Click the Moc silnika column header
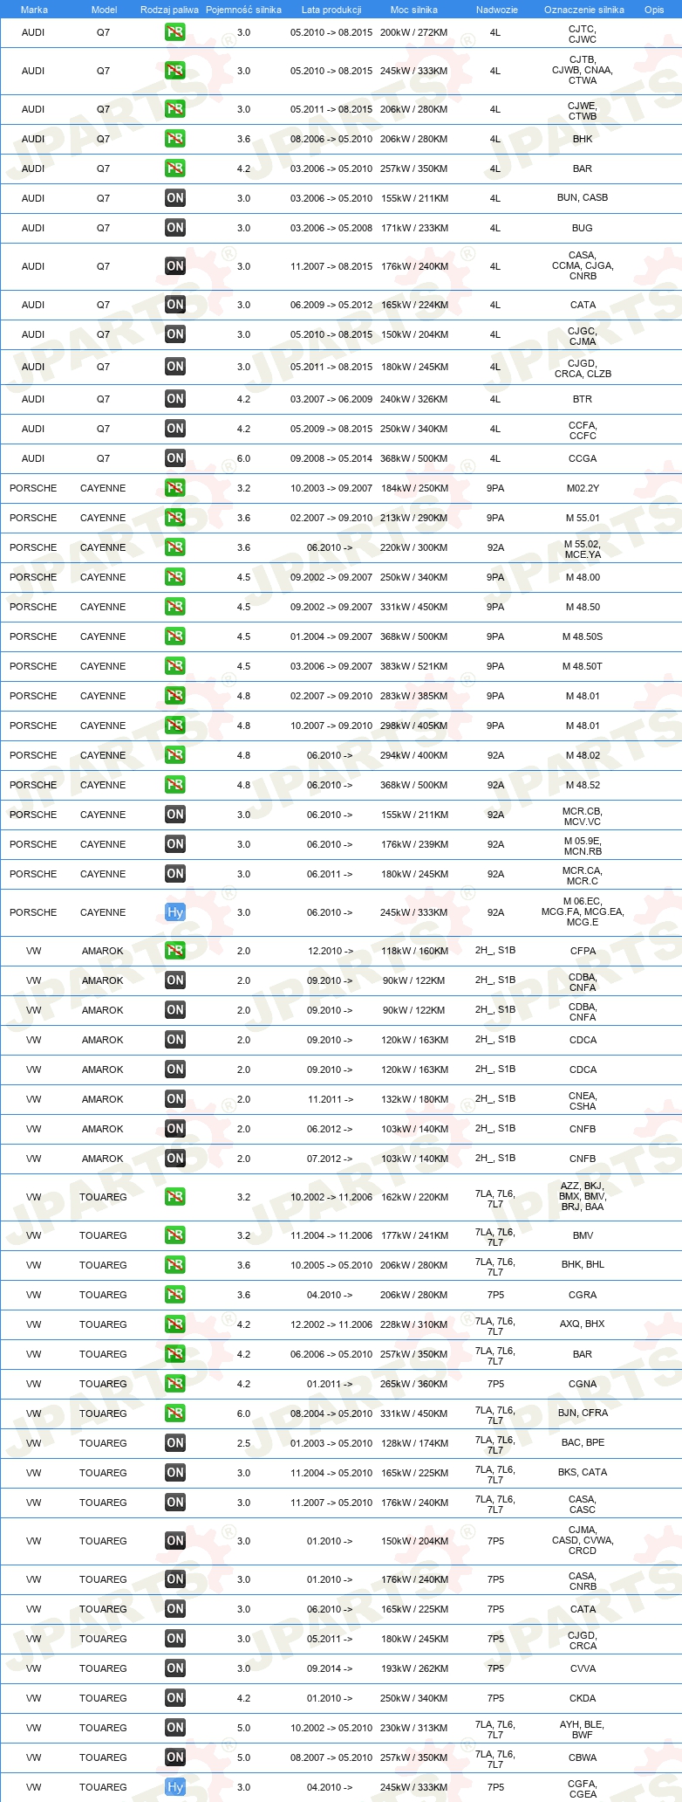This screenshot has height=1802, width=682. click(x=414, y=10)
